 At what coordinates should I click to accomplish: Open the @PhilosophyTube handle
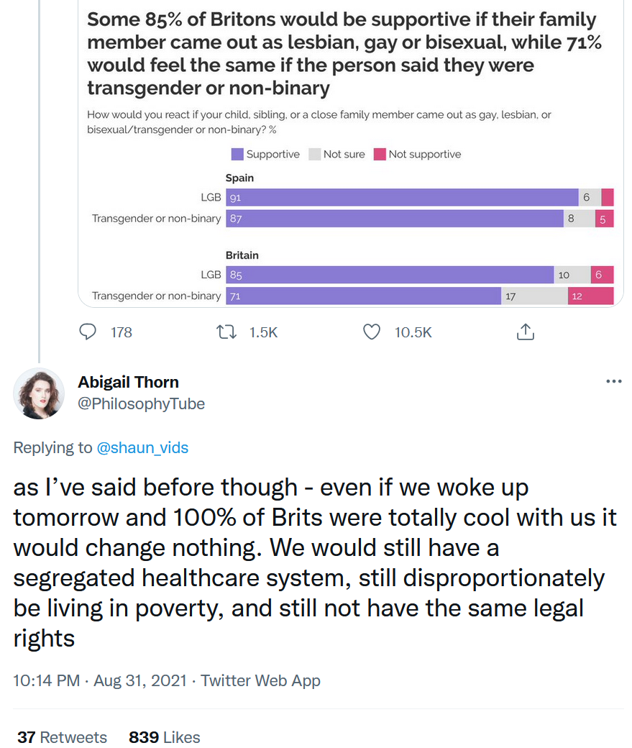tap(141, 403)
